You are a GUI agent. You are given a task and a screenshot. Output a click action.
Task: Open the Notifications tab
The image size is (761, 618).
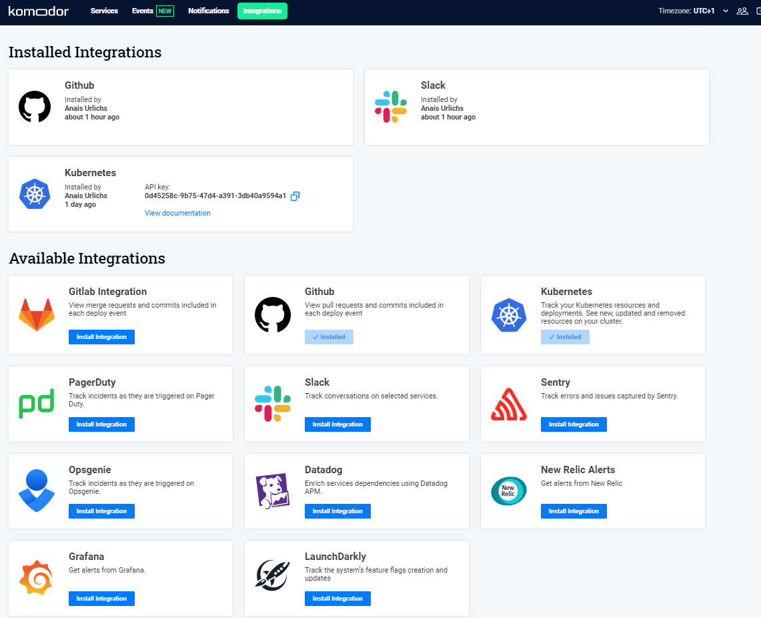coord(208,11)
